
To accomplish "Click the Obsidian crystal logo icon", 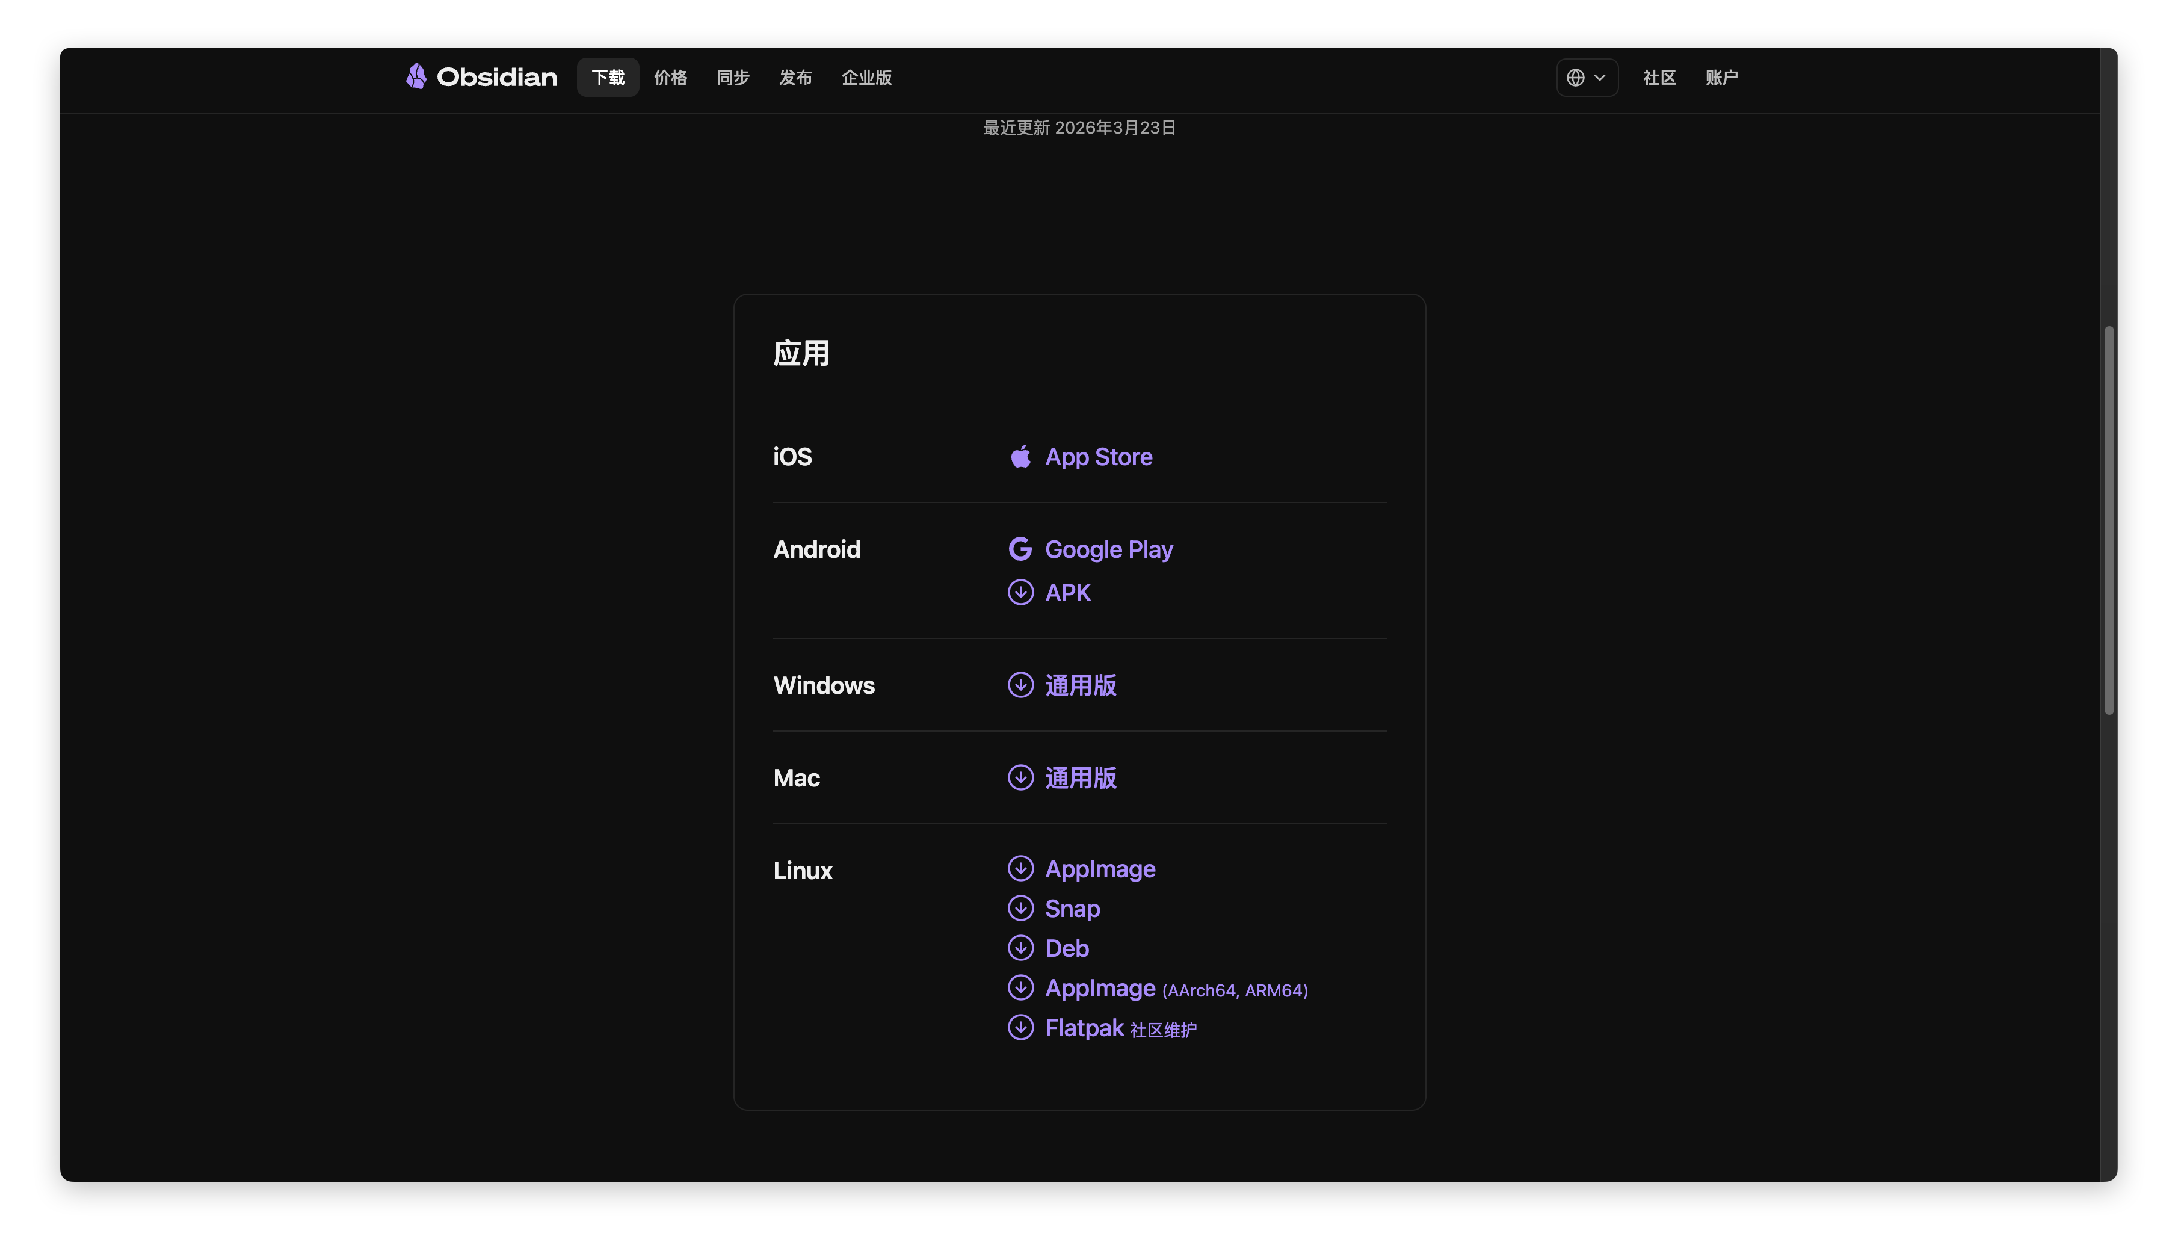I will (417, 76).
